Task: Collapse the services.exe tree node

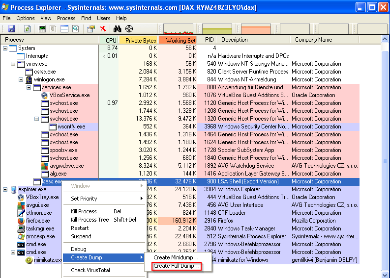Action: [29, 87]
